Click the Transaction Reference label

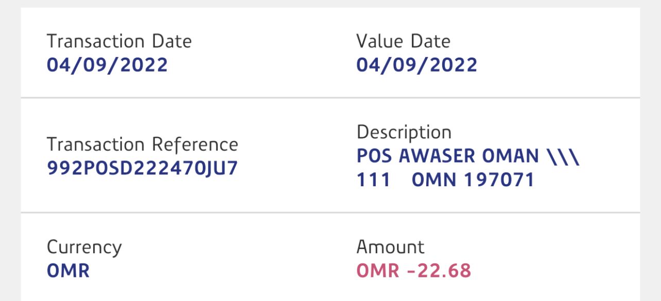click(142, 145)
